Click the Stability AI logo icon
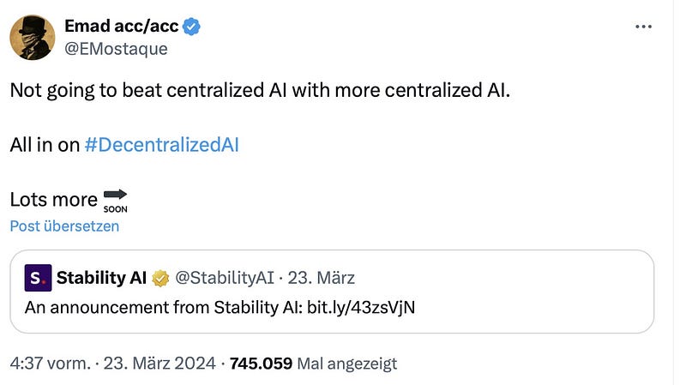The height and width of the screenshot is (385, 686). [38, 278]
